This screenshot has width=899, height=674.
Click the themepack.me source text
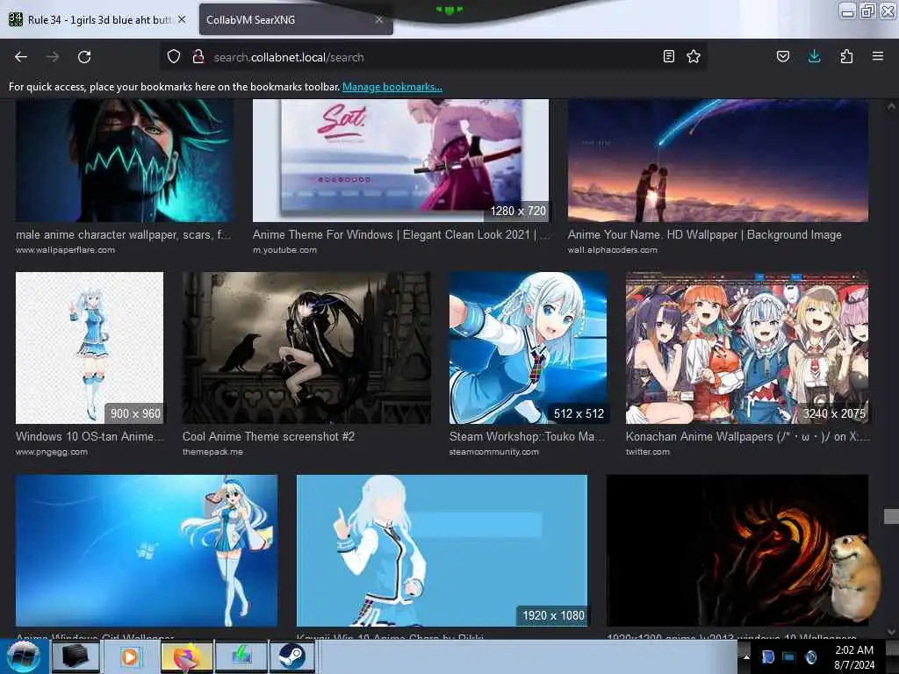pos(212,452)
